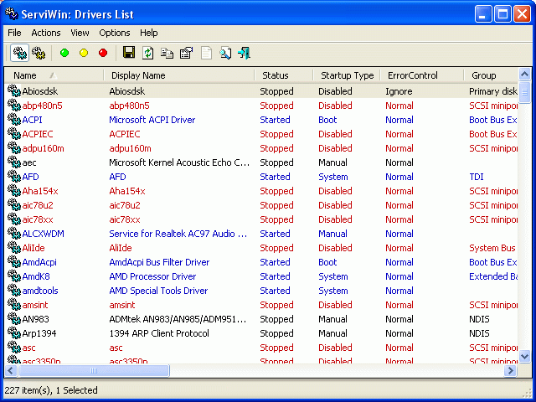Sort by the Display Name column header
This screenshot has width=536, height=402.
pos(178,75)
